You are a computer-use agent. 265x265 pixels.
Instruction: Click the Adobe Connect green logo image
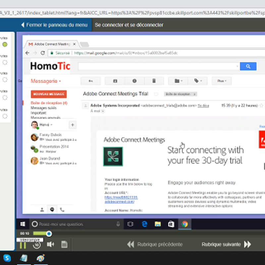point(113,156)
